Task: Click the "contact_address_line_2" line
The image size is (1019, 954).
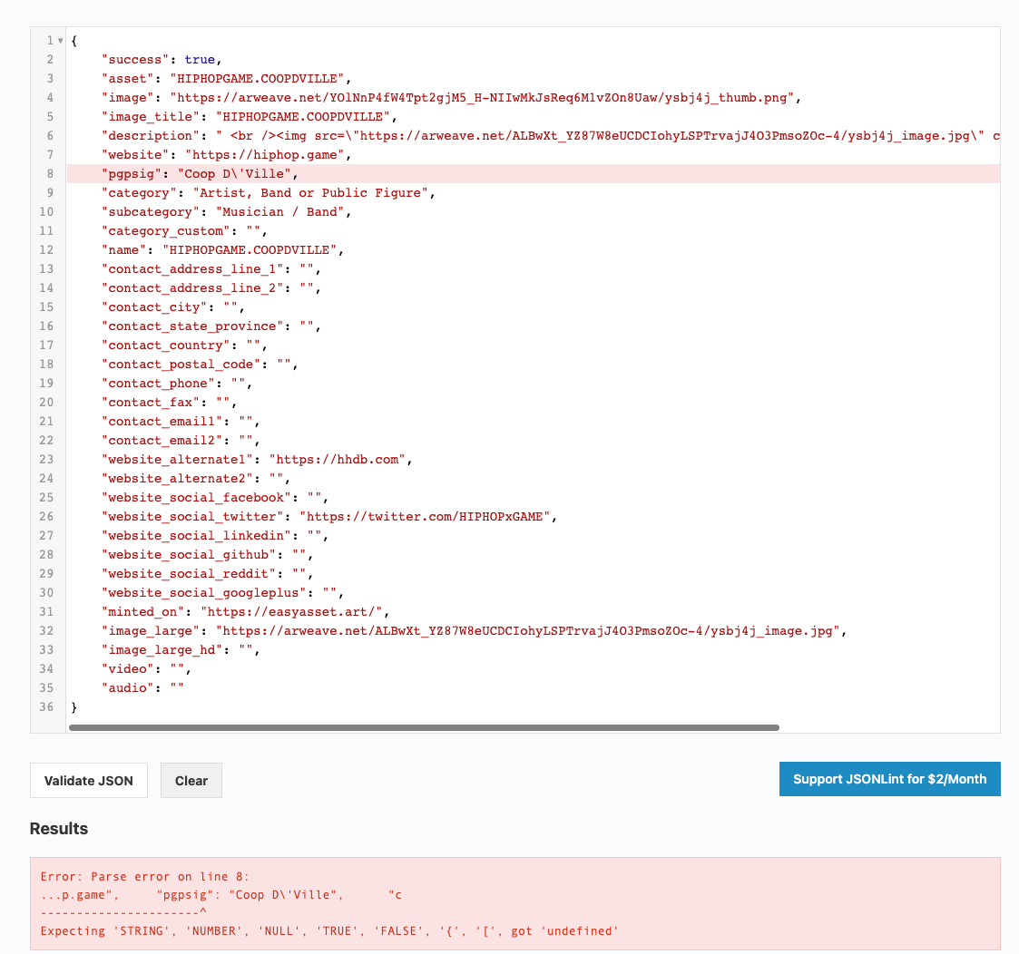Action: (x=211, y=287)
